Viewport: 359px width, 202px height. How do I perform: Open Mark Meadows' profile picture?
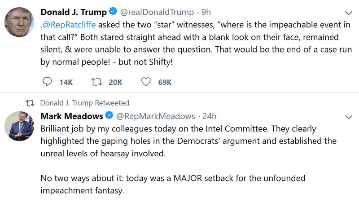(x=19, y=126)
